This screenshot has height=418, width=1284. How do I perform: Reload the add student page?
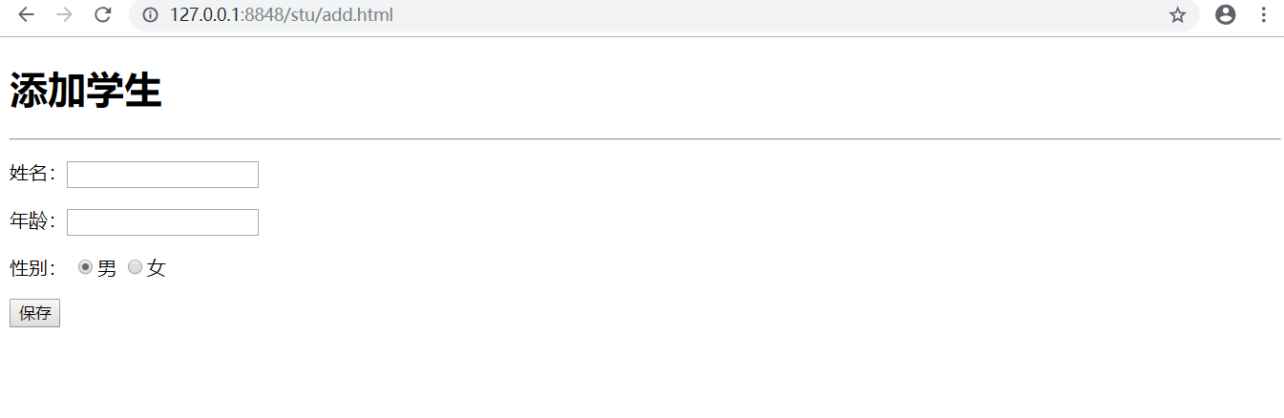click(x=103, y=15)
